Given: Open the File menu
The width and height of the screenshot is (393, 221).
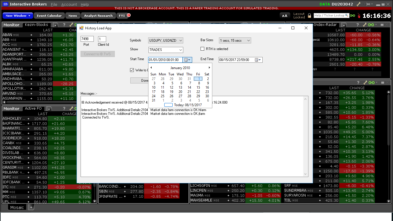Looking at the screenshot, I should (54, 4).
